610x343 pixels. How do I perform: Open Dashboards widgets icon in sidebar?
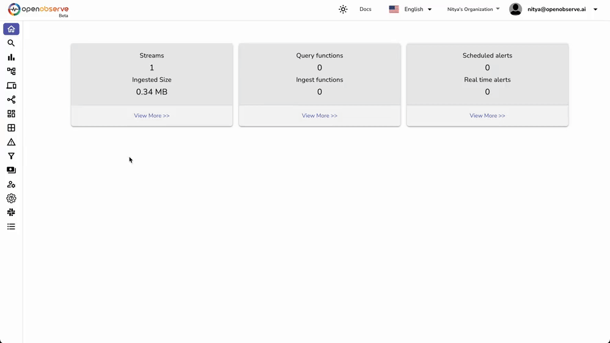pyautogui.click(x=11, y=114)
